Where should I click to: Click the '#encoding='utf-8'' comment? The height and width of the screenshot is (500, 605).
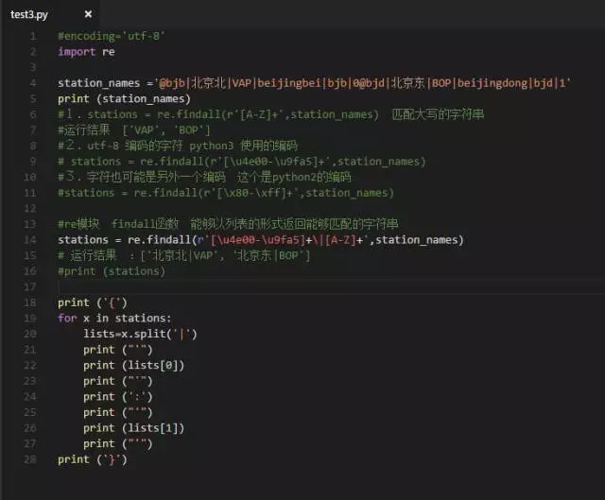coord(112,36)
